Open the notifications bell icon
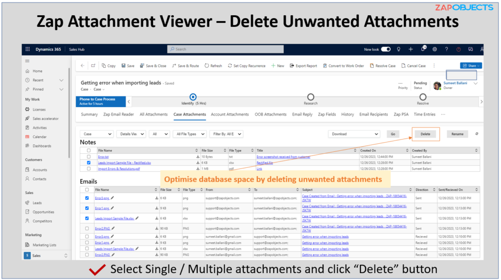Viewport: 501px width, 280px height. coord(423,49)
